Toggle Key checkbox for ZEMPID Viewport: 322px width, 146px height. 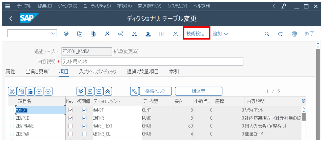71,118
